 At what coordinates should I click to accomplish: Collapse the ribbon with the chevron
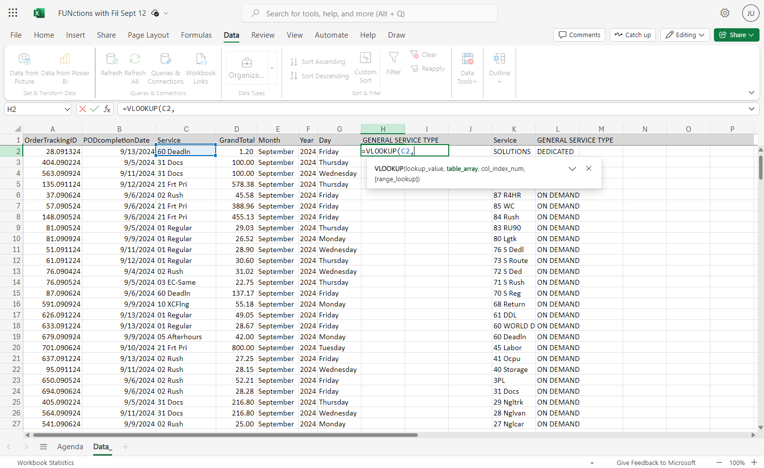(x=752, y=93)
